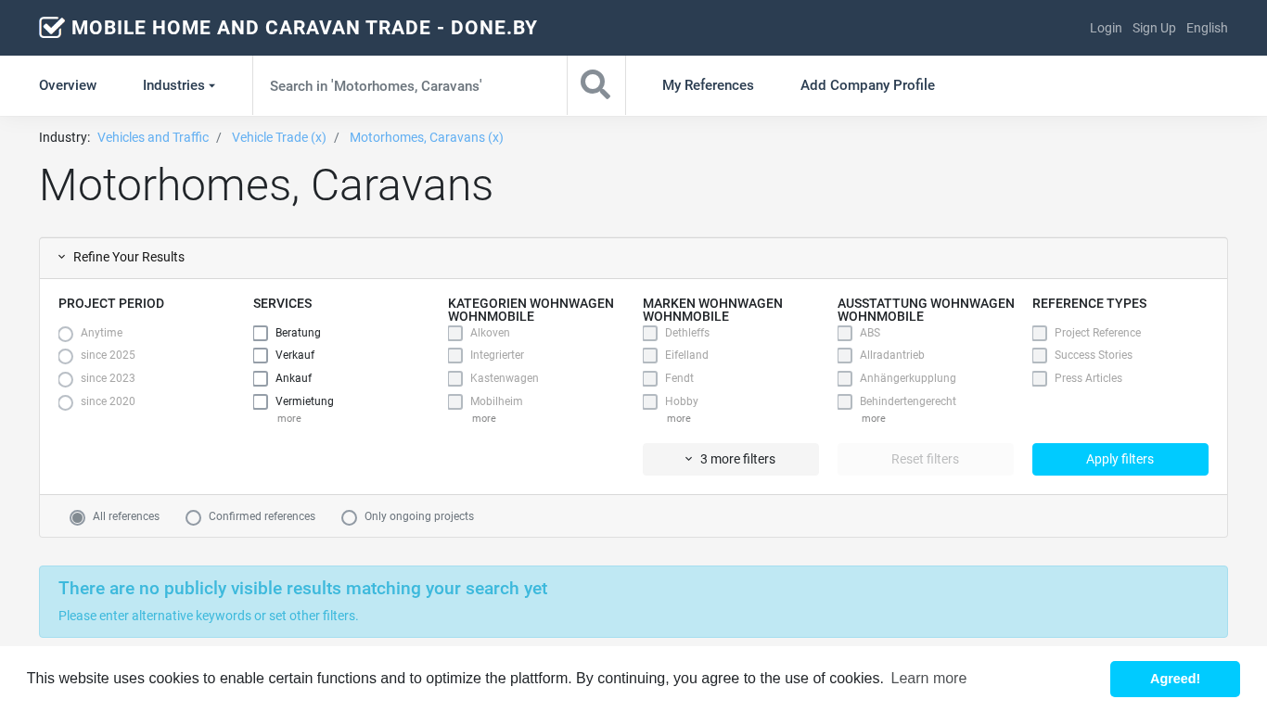
Task: Click the Vehicles and Traffic breadcrumb link
Action: tap(153, 137)
